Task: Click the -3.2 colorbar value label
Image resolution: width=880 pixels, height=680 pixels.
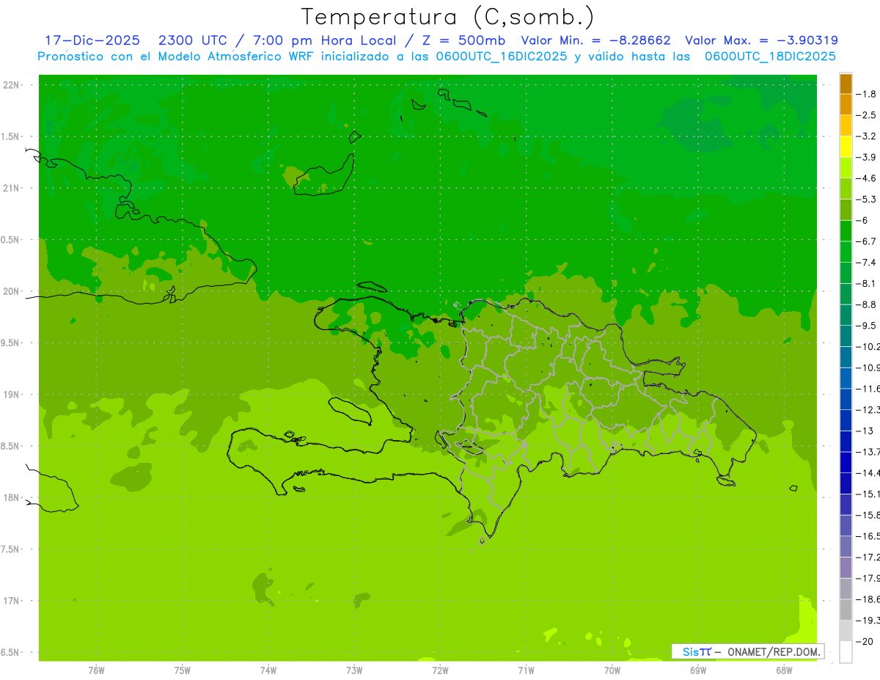Action: tap(866, 136)
